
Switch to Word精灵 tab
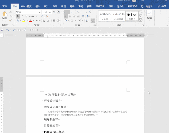point(26,6)
